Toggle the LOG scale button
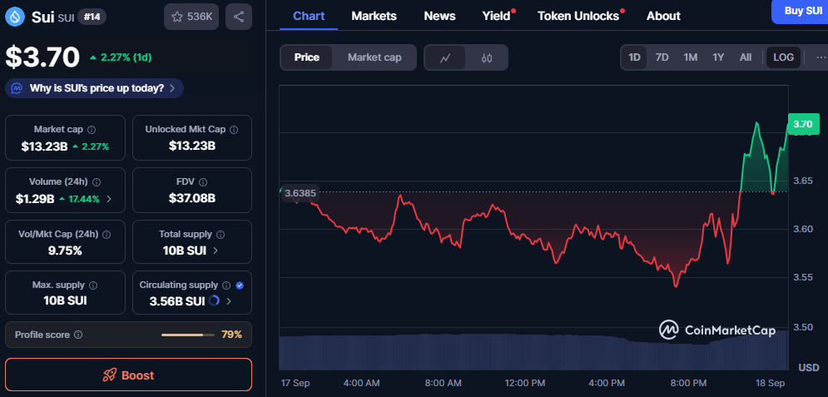Viewport: 828px width, 397px height. coord(783,57)
